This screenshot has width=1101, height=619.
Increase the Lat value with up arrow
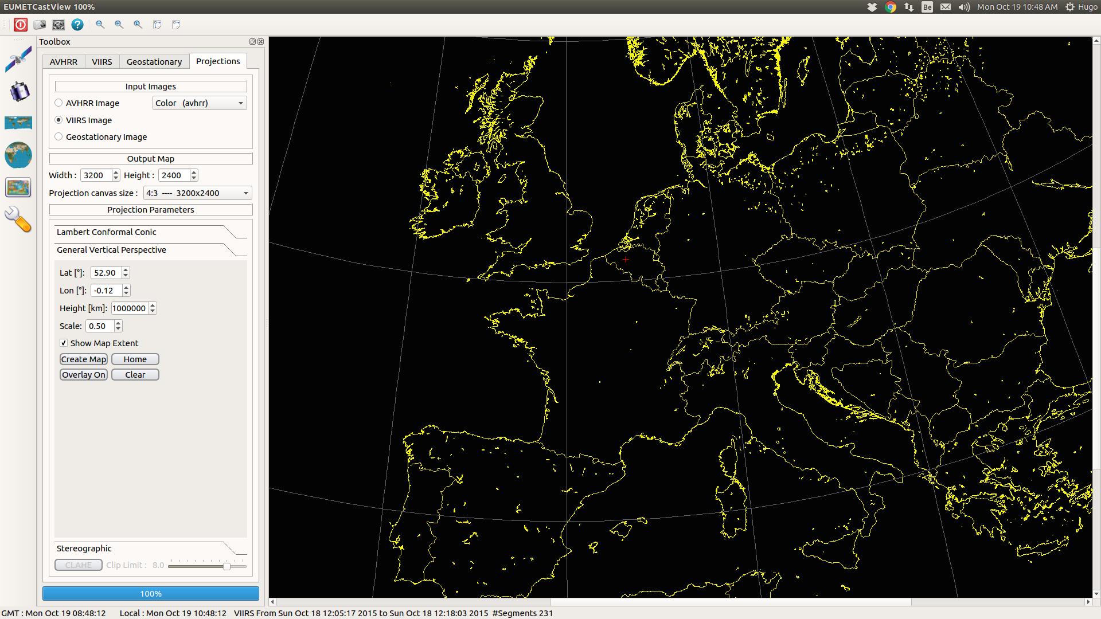click(126, 269)
